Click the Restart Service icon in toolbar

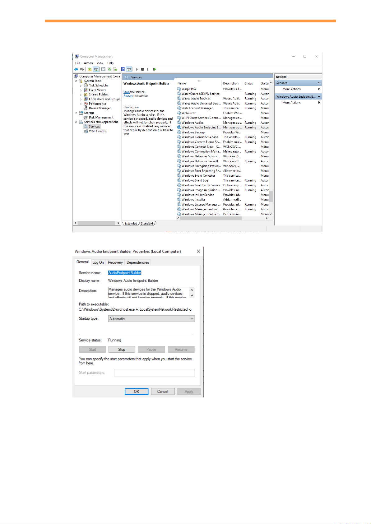tap(154, 69)
